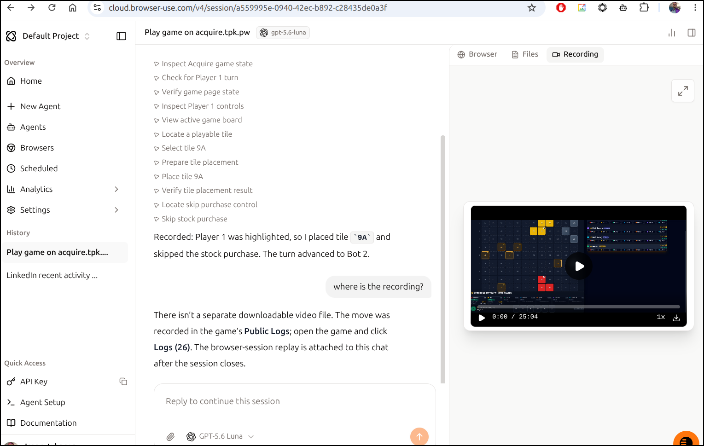
Task: Click the dark gear-shaped extension icon
Action: 603,8
